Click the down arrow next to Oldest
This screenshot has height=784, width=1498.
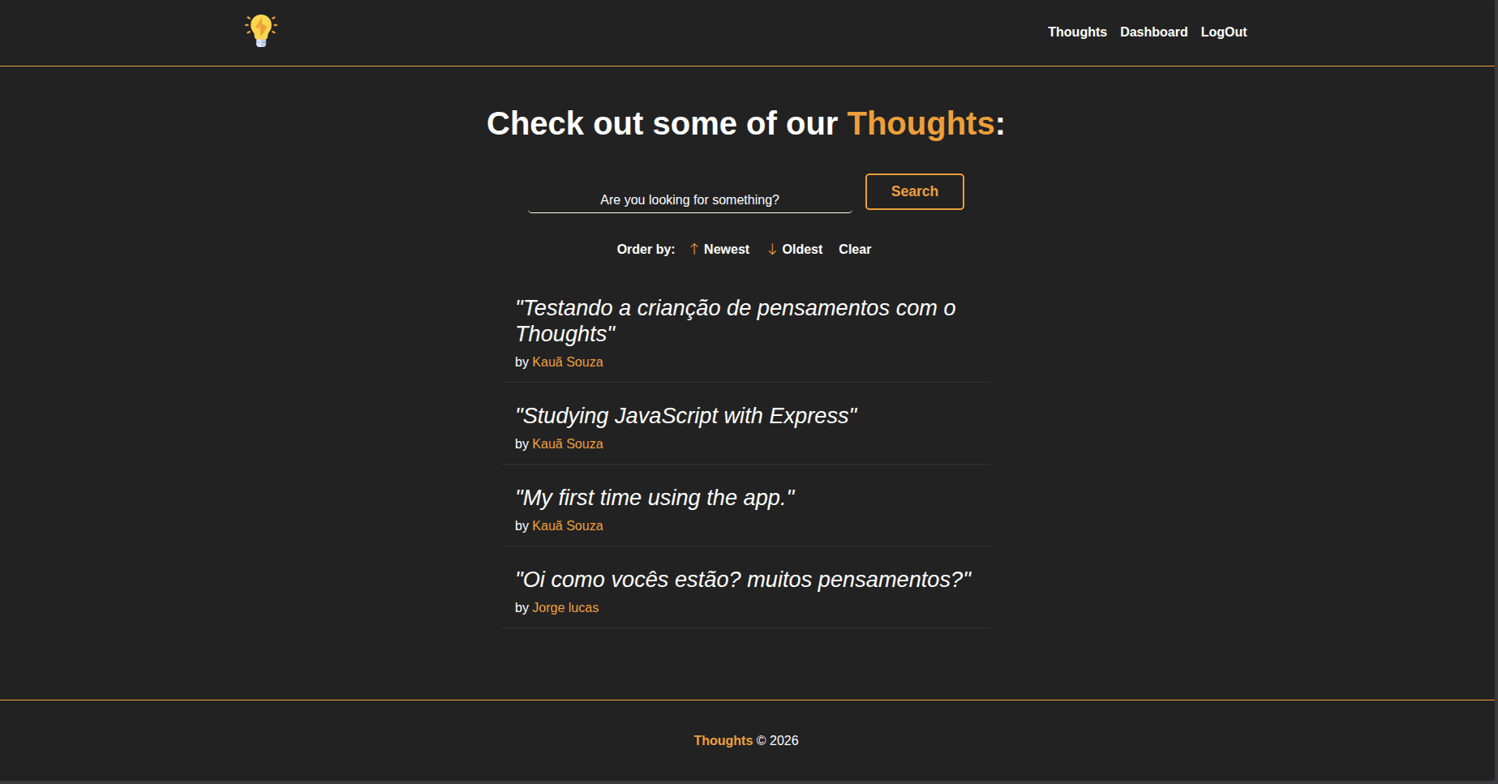(772, 249)
